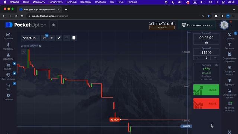
Task: Click the $1400 open trade marker
Action: [115, 120]
